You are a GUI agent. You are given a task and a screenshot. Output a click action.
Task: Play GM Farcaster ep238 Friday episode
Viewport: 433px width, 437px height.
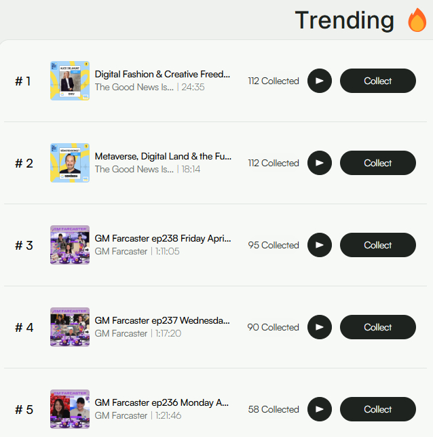pyautogui.click(x=320, y=245)
